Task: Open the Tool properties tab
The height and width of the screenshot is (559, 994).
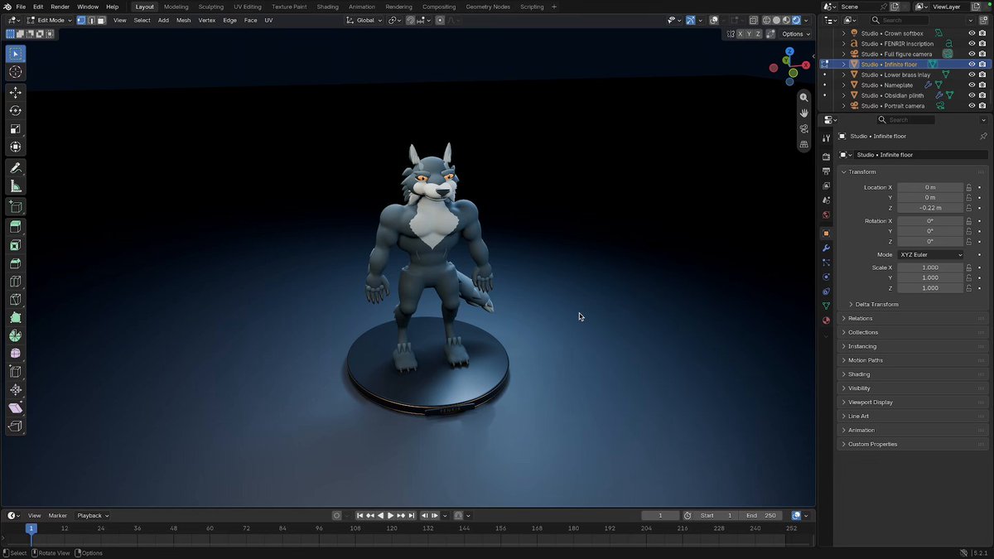Action: coord(826,138)
